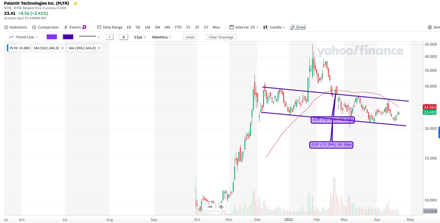Image resolution: width=440 pixels, height=223 pixels.
Task: Select the PLTR 15.800 series label
Action: click(19, 48)
